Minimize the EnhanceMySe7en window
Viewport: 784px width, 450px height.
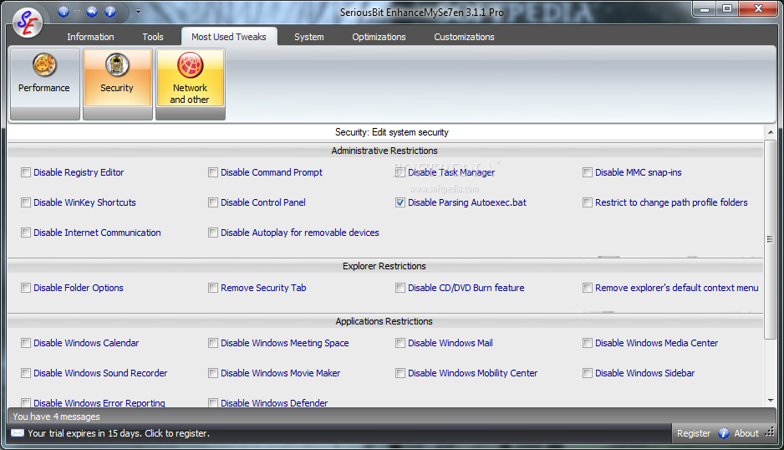[705, 9]
